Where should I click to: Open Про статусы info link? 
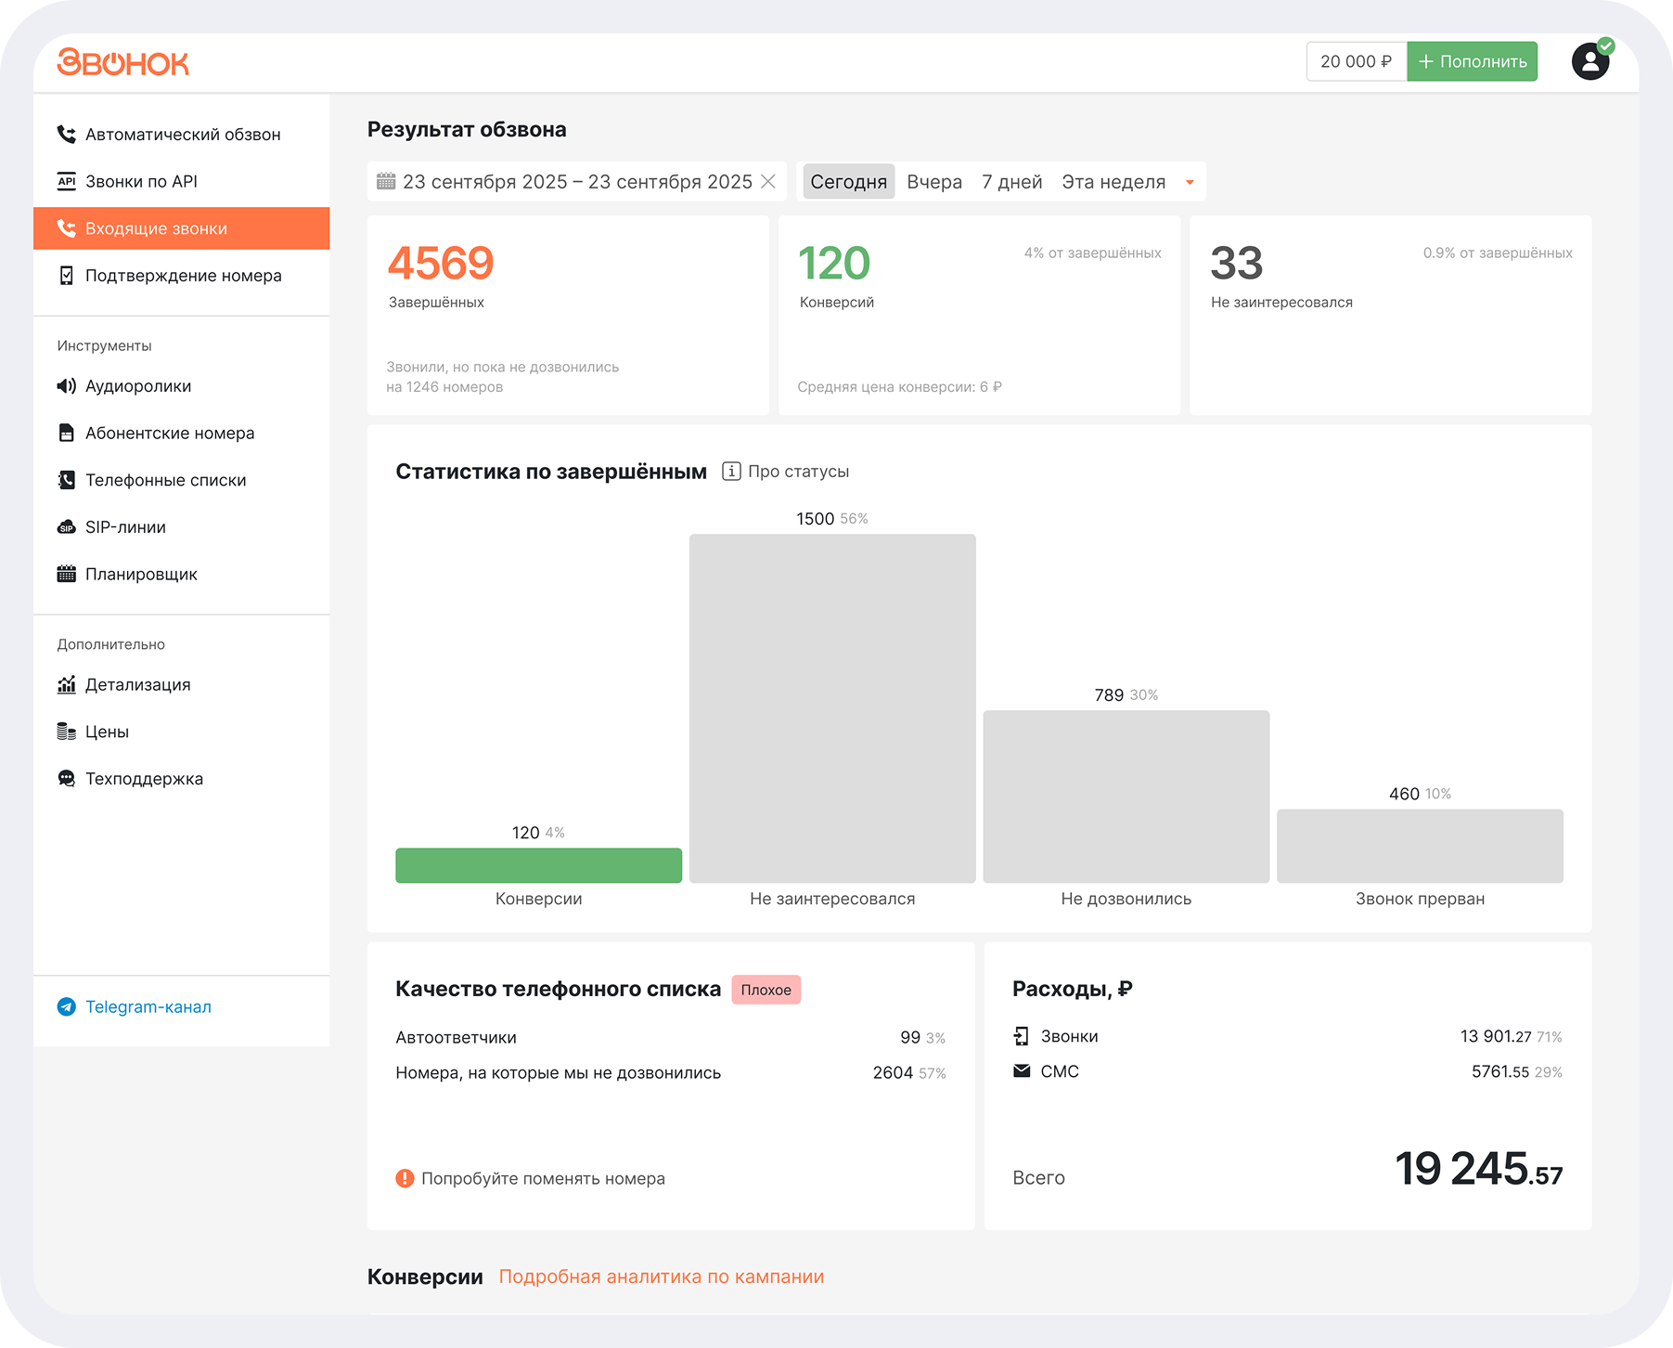[799, 472]
